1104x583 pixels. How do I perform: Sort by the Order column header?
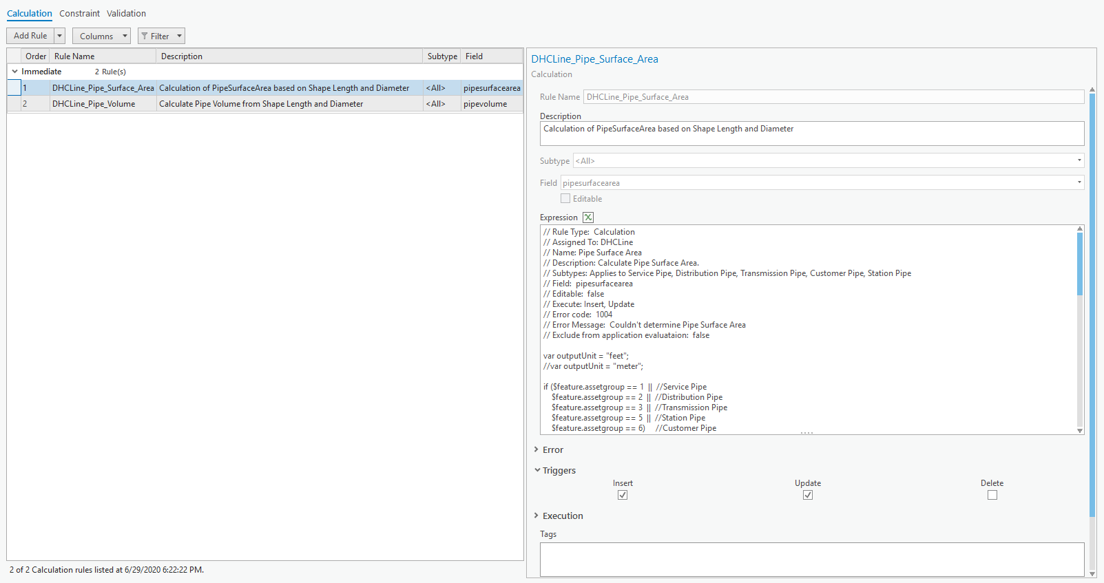tap(36, 56)
